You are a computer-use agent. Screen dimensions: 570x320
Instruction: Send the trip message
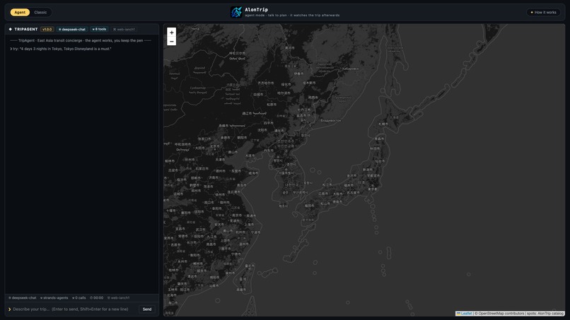pos(147,309)
